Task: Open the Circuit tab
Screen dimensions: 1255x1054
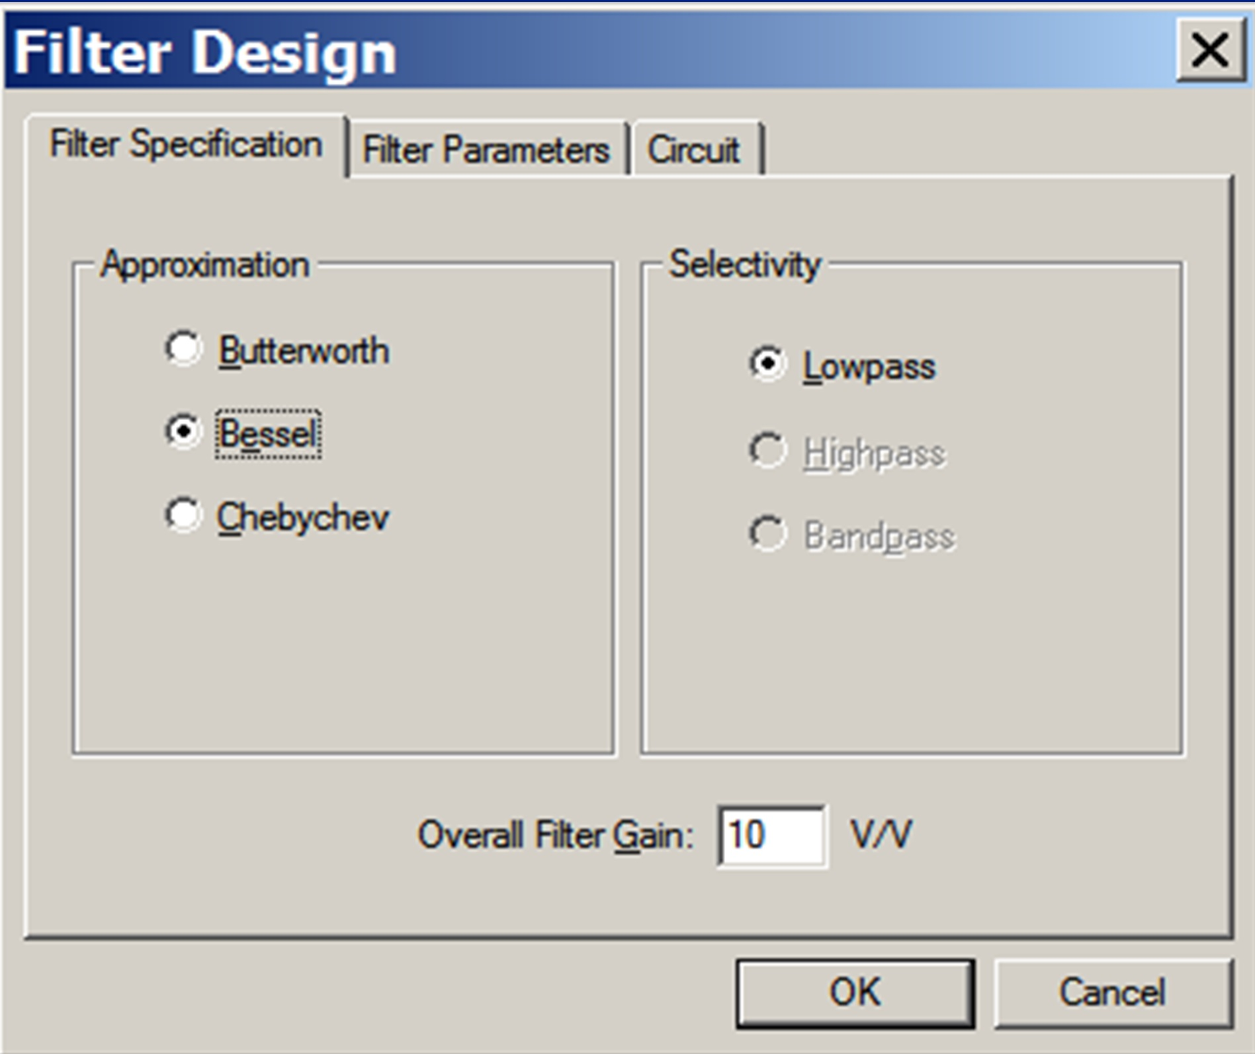Action: pyautogui.click(x=694, y=150)
